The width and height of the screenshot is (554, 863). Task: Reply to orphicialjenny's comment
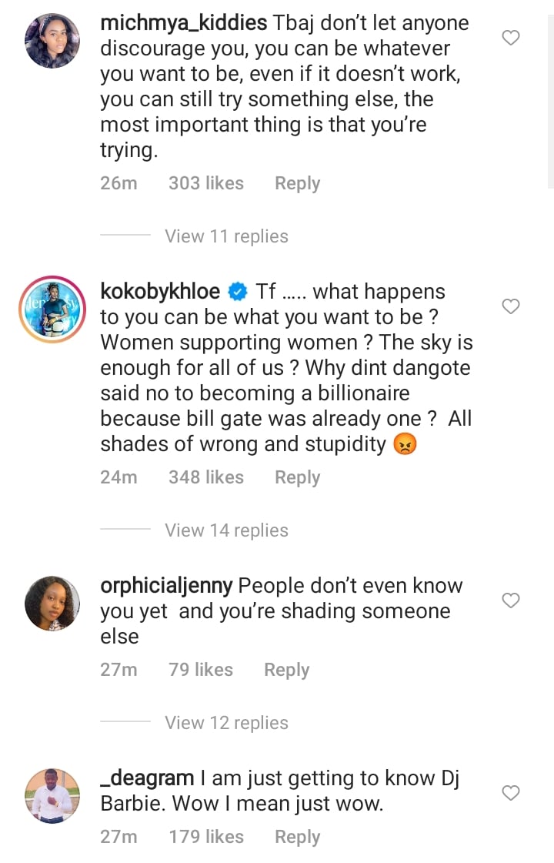pos(286,670)
